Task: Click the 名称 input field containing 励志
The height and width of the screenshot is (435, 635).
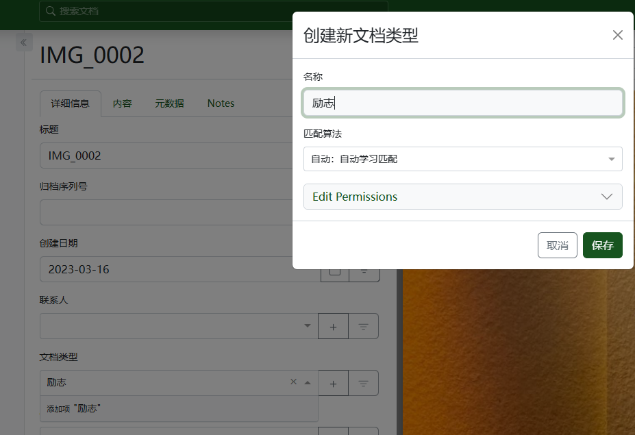Action: 462,103
